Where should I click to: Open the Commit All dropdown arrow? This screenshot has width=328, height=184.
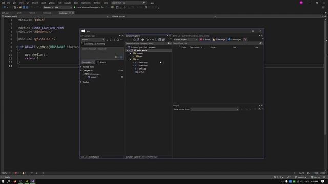tap(94, 62)
